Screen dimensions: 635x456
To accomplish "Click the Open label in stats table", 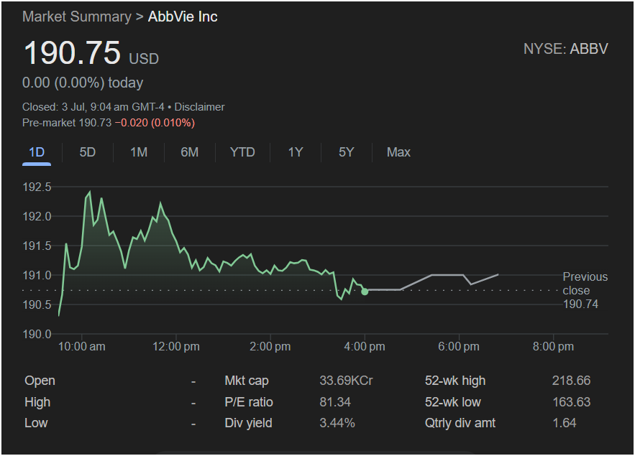I will coord(40,381).
